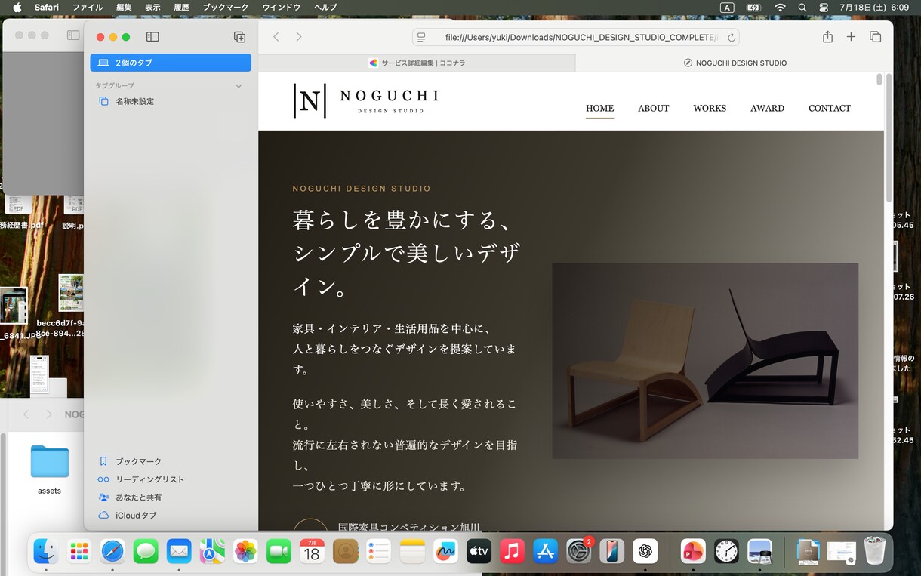
Task: Open the Safari menu
Action: [47, 8]
